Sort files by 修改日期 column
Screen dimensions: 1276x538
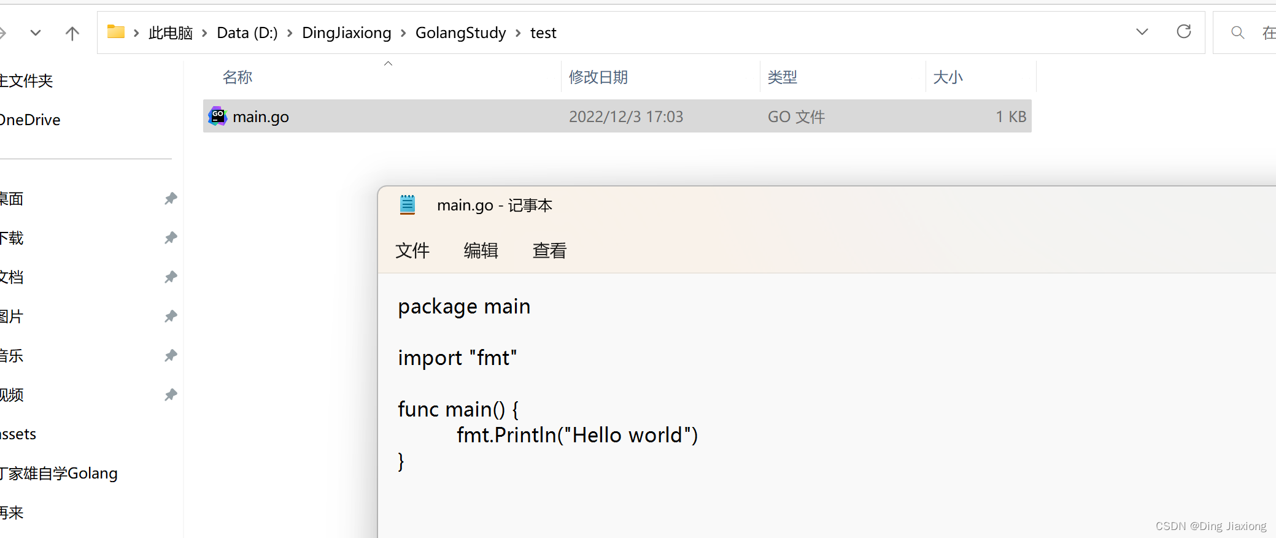coord(598,77)
